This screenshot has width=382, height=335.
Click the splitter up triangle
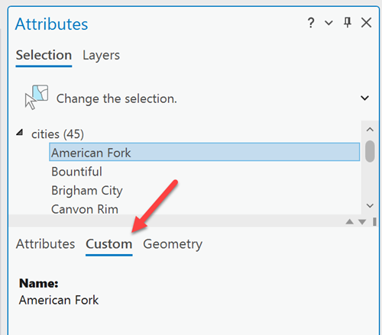[x=350, y=222]
